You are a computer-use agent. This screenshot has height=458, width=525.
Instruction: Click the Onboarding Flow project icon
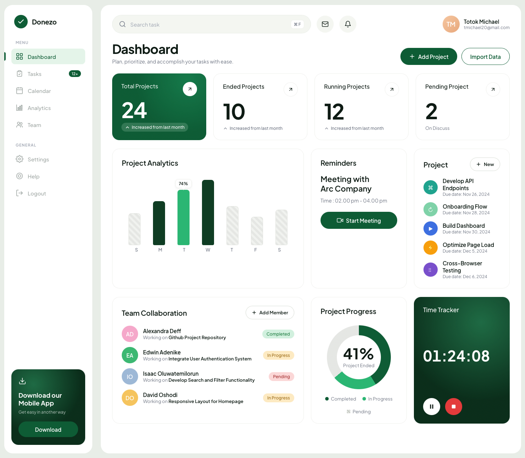(431, 209)
